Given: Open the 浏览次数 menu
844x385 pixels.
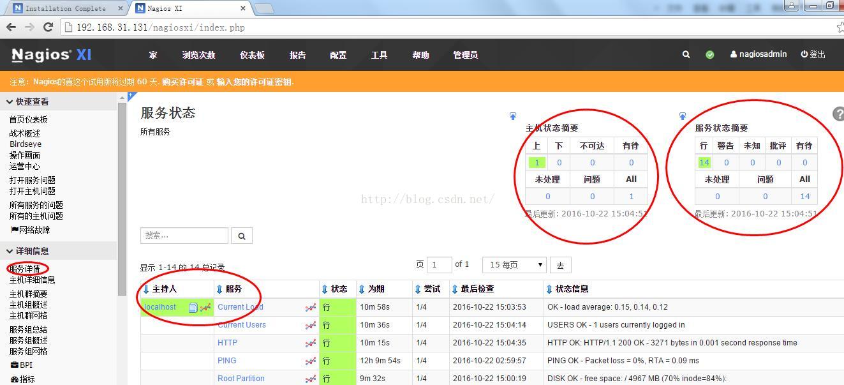Looking at the screenshot, I should point(198,55).
